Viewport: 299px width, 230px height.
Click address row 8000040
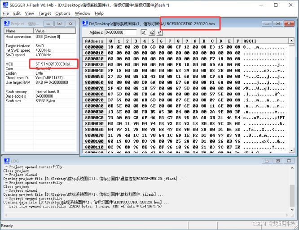pyautogui.click(x=94, y=71)
